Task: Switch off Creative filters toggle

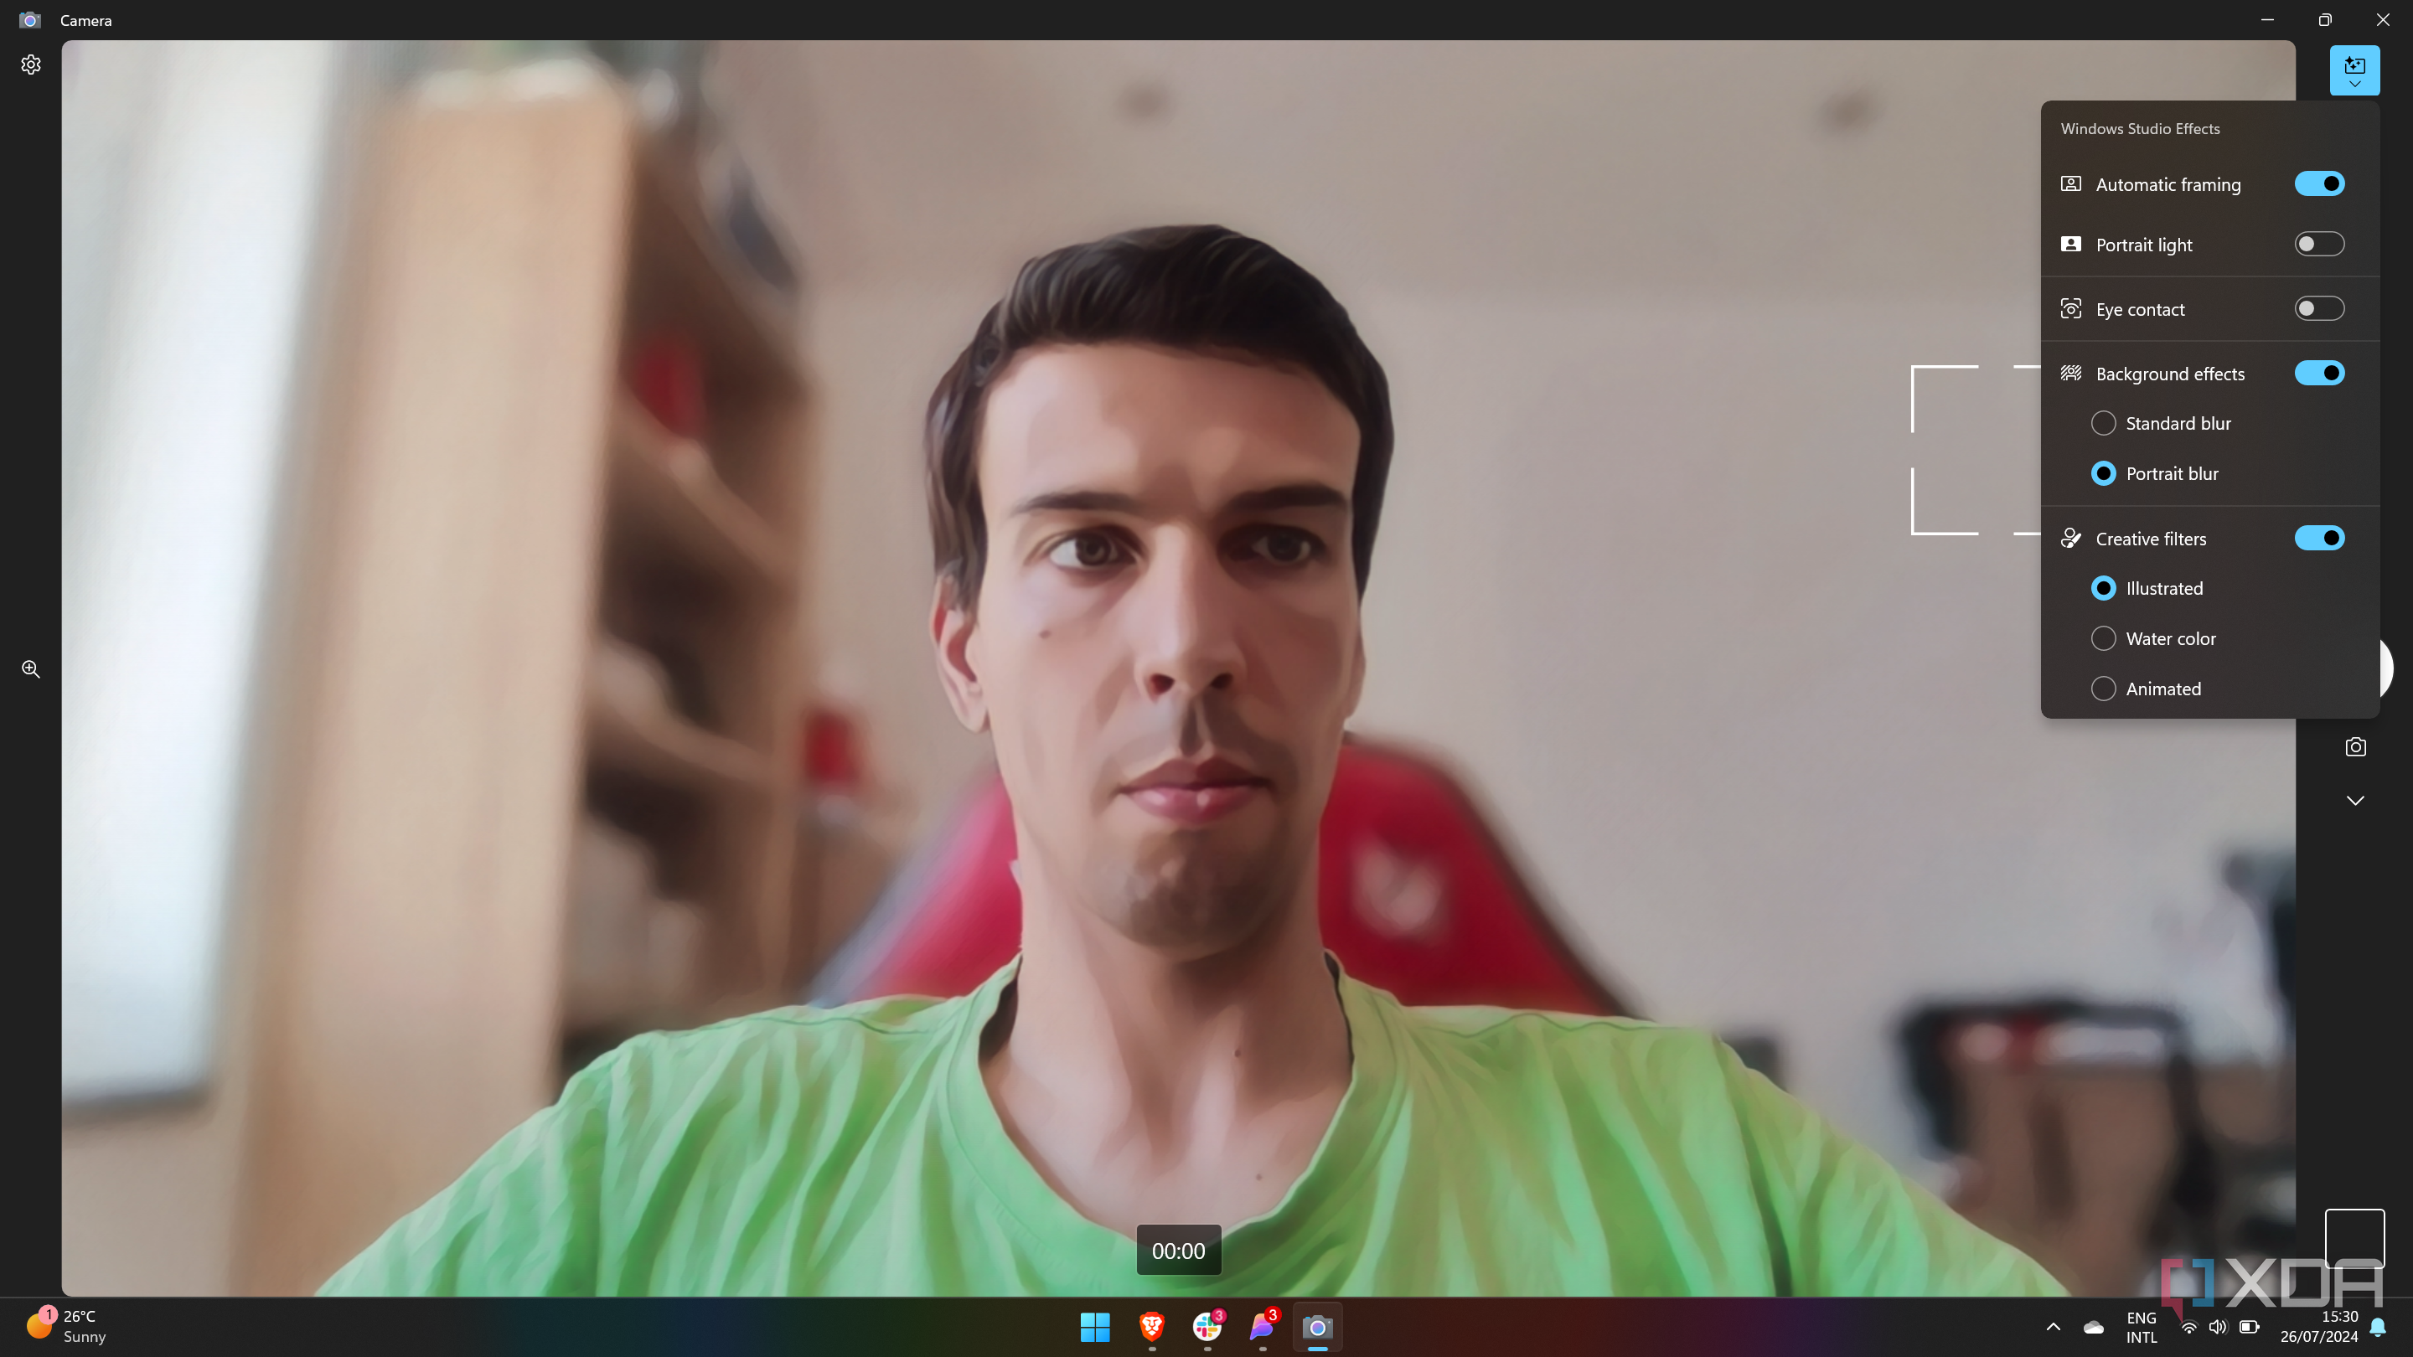Action: [x=2318, y=538]
